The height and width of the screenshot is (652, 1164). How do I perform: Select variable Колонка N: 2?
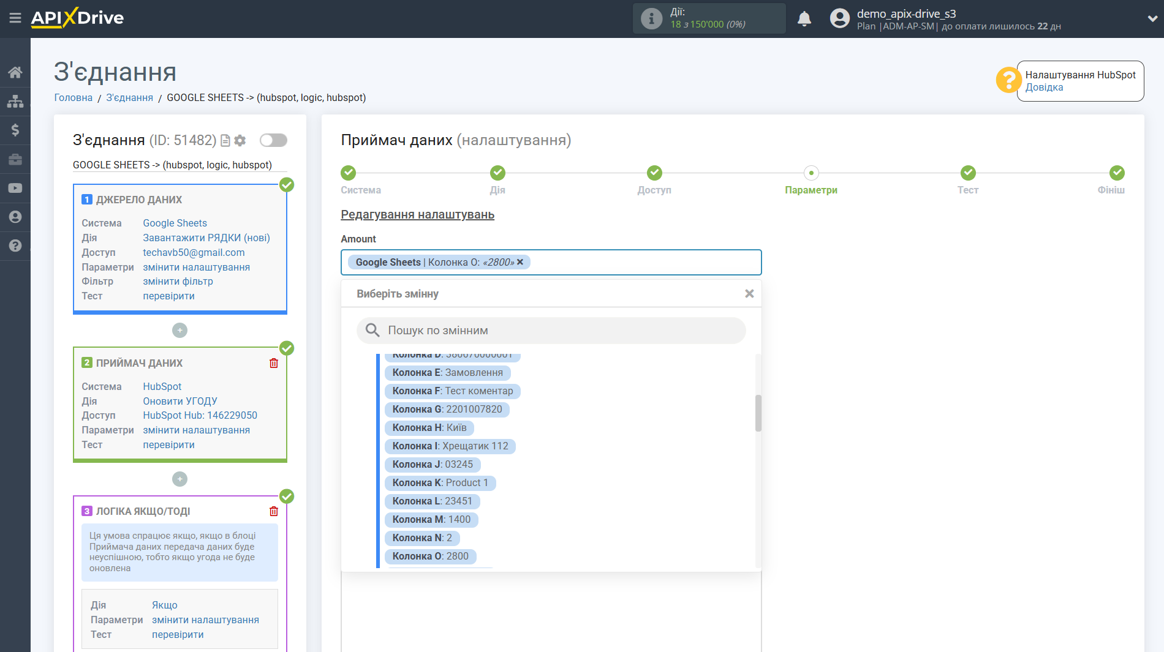pyautogui.click(x=422, y=538)
